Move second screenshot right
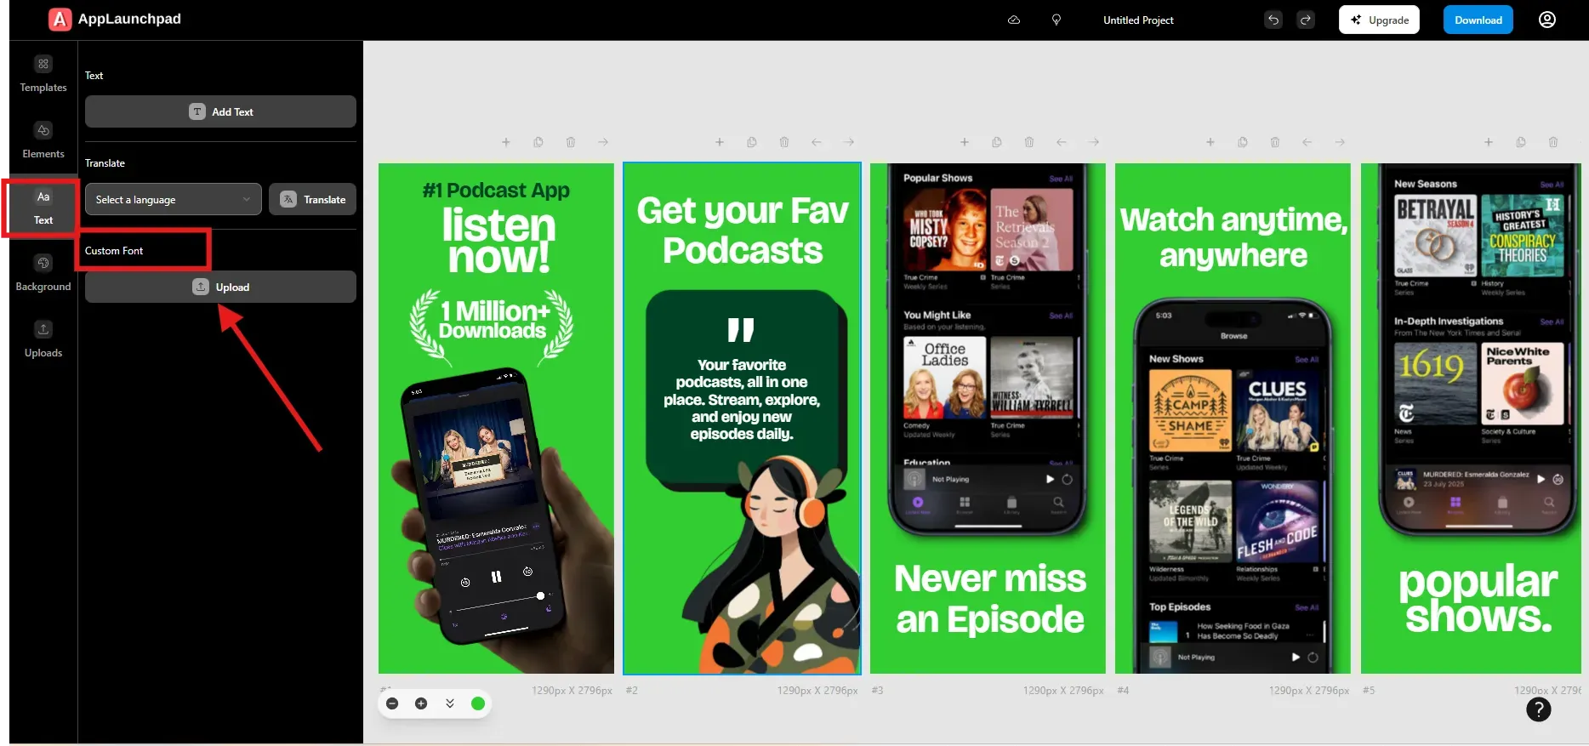The height and width of the screenshot is (746, 1589). pyautogui.click(x=848, y=142)
